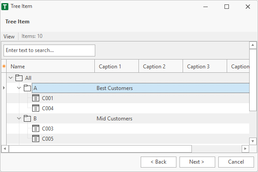Click the document icon next to C004
The image size is (258, 172).
click(36, 108)
